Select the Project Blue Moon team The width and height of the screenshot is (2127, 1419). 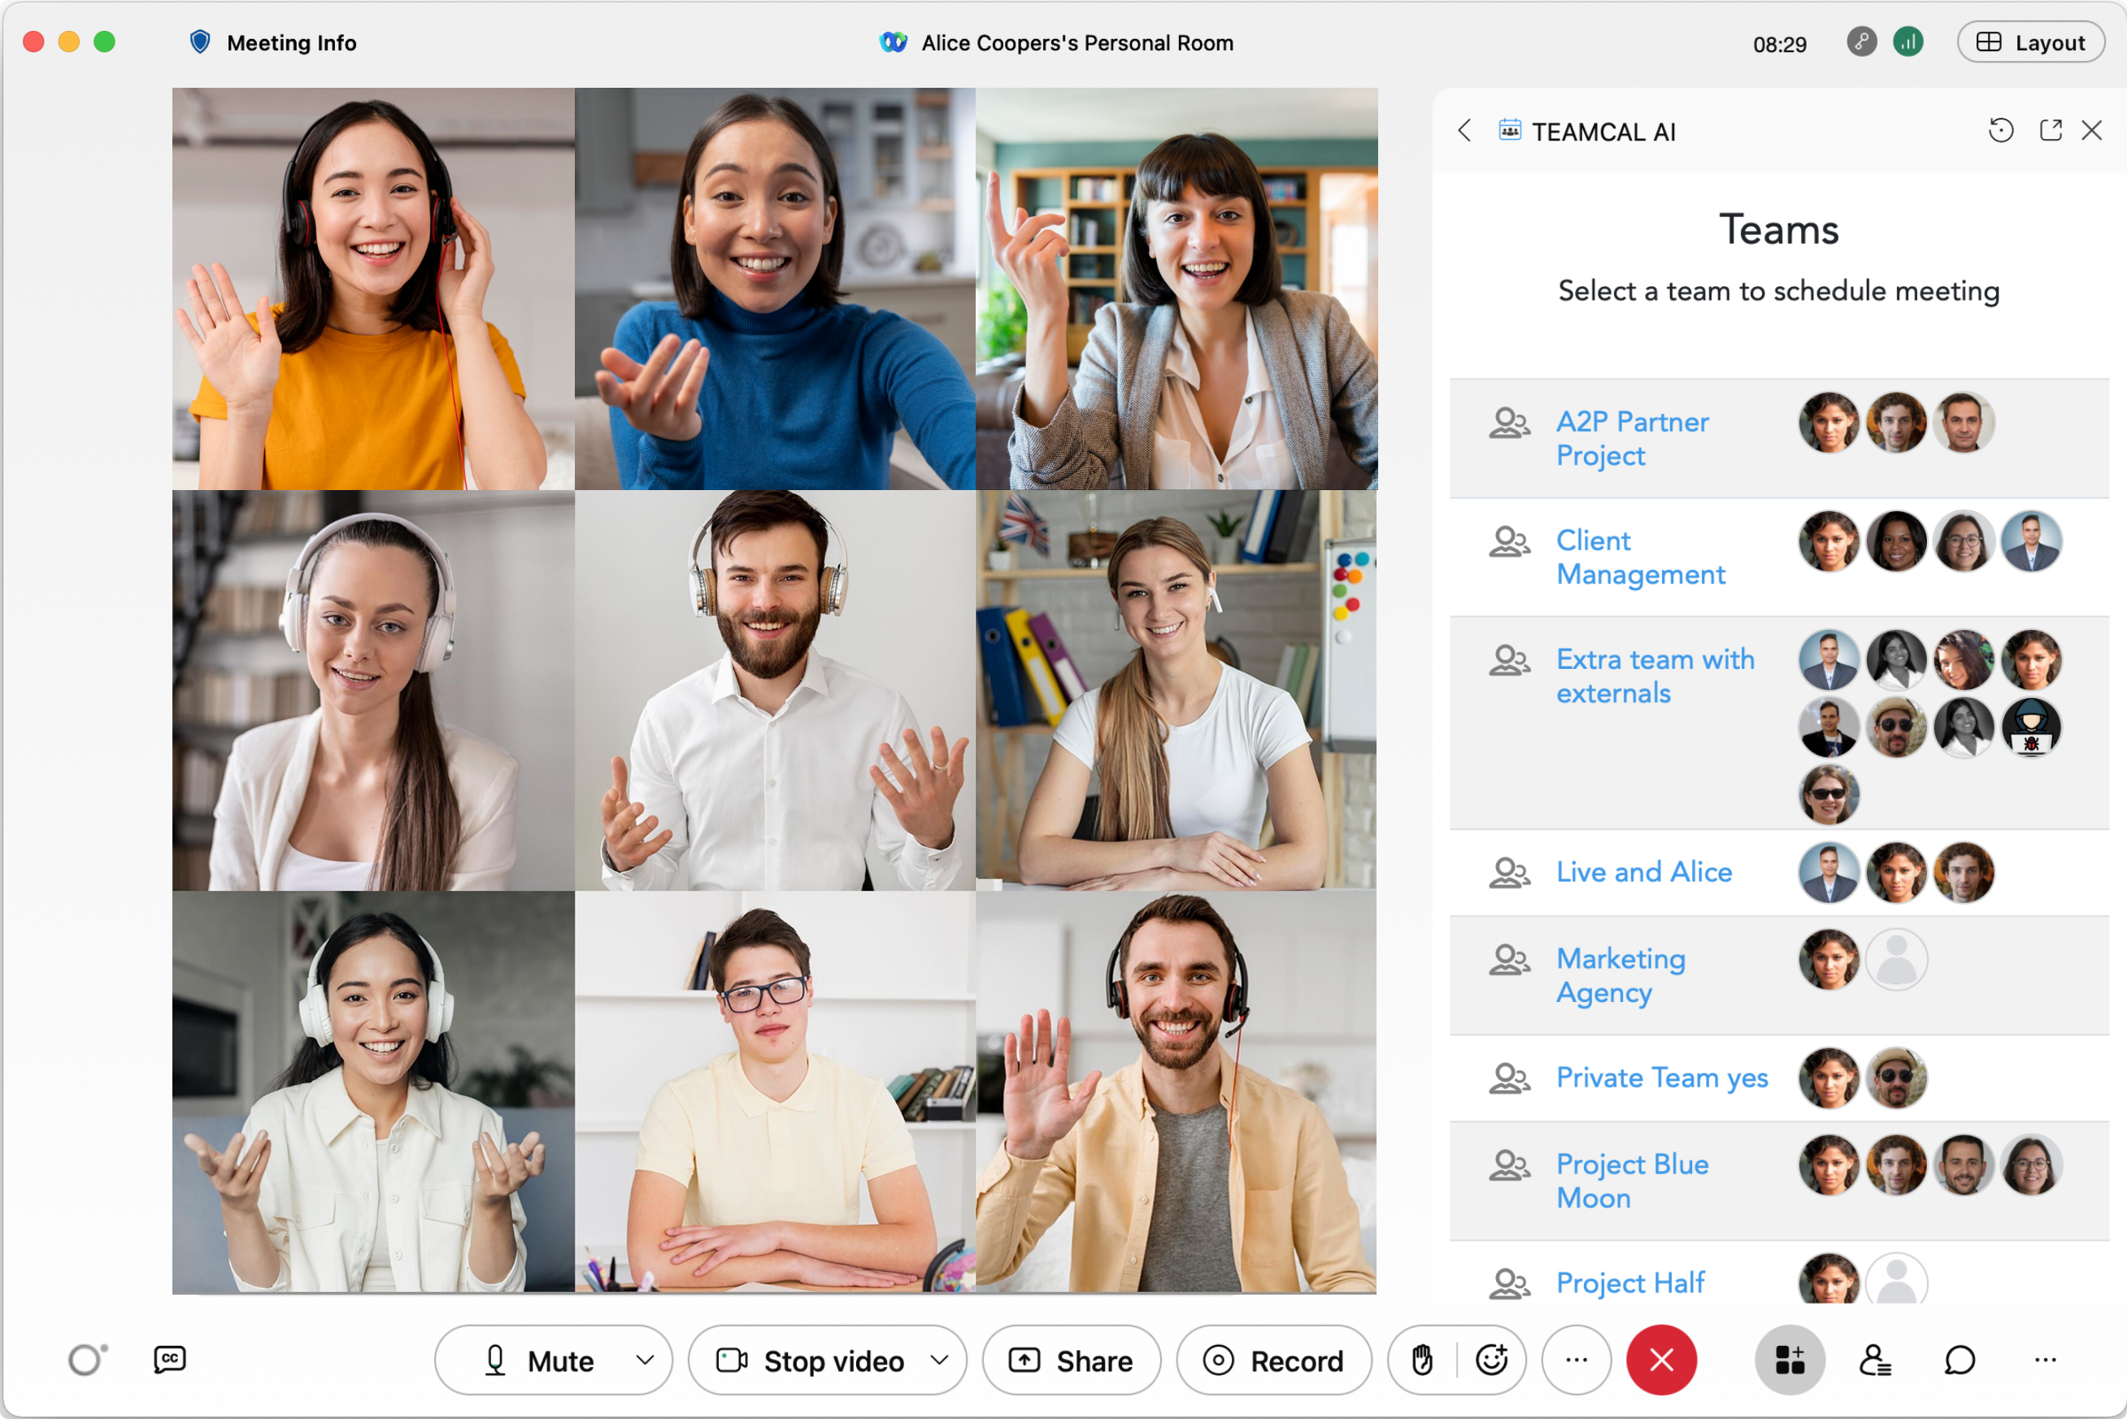click(1632, 1181)
